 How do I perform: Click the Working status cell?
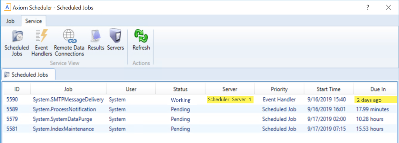click(181, 100)
